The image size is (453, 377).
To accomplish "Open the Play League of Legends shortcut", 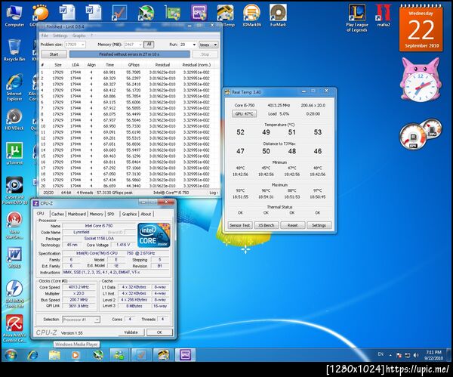I will [x=357, y=18].
